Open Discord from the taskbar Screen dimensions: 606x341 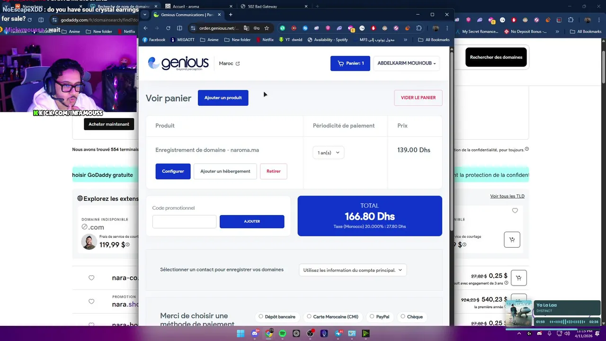pos(255,333)
